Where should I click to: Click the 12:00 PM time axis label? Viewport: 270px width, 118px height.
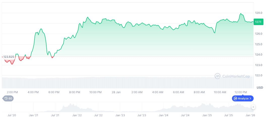click(241, 92)
